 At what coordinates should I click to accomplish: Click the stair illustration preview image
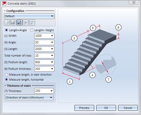point(98,56)
